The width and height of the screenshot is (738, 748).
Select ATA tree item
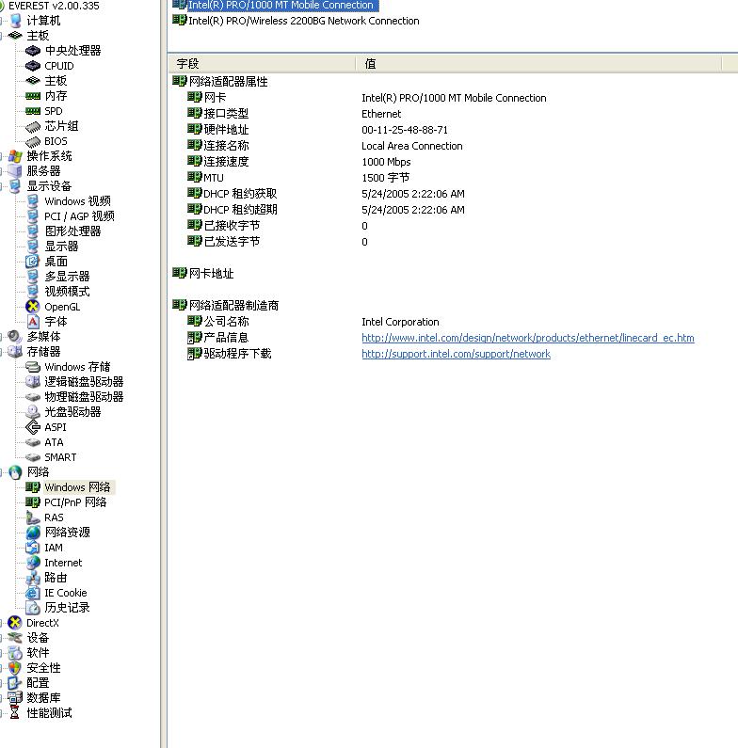tap(54, 443)
